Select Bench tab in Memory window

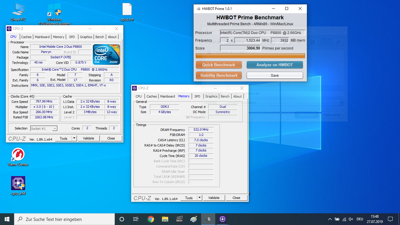pos(225,96)
